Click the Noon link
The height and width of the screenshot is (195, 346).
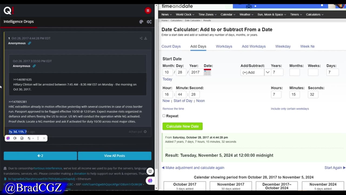point(200,101)
